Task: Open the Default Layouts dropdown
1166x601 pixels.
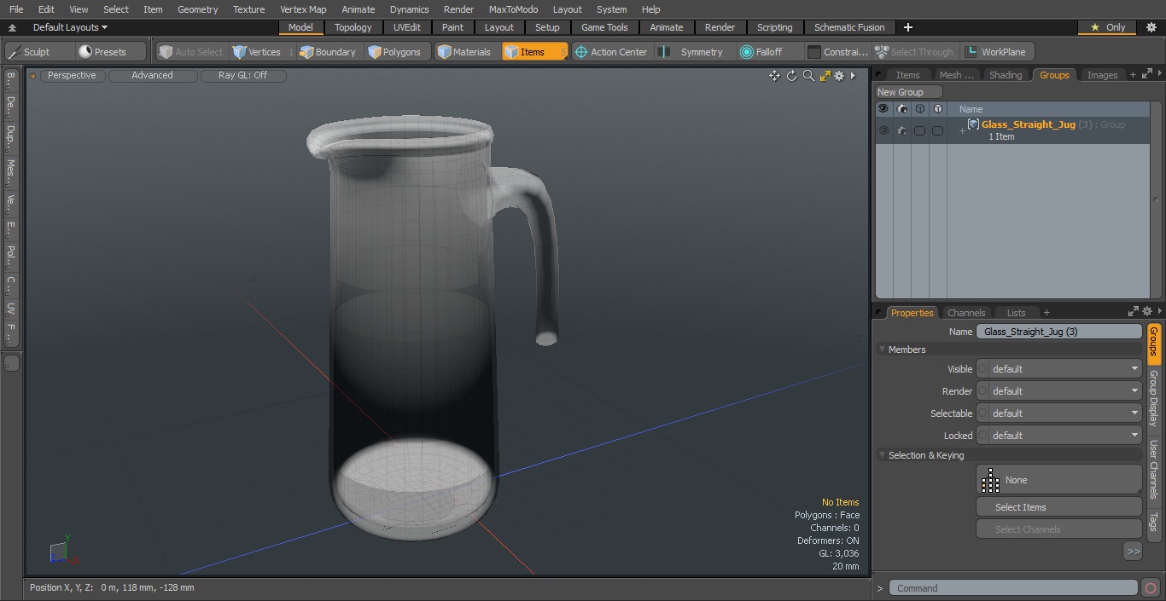Action: pyautogui.click(x=70, y=27)
